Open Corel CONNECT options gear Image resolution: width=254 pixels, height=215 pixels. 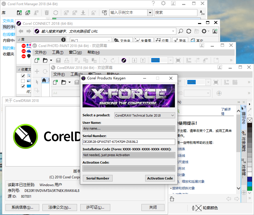204,31
